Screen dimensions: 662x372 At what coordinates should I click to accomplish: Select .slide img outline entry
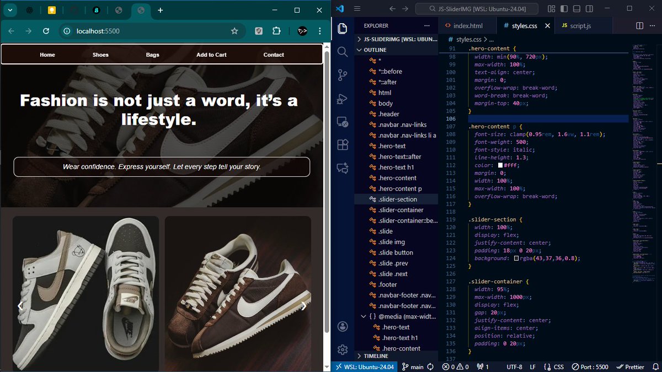[397, 242]
